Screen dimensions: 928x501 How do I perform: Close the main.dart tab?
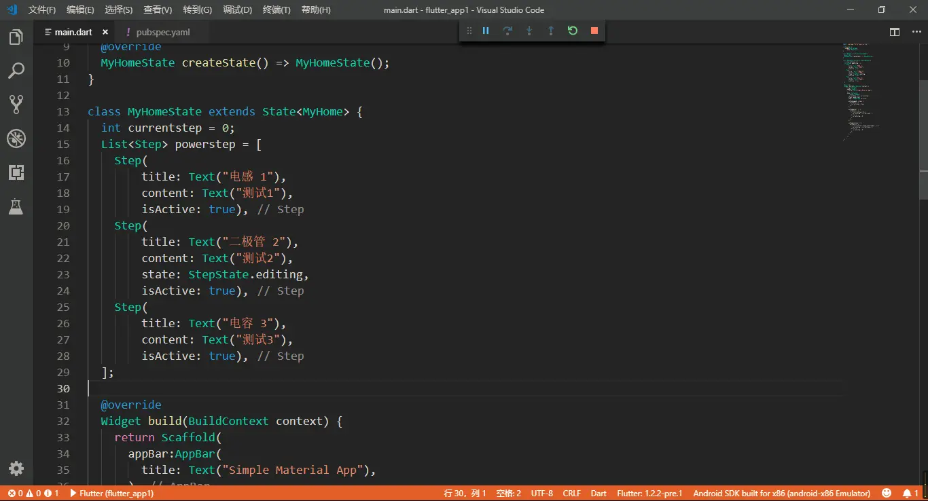[105, 32]
